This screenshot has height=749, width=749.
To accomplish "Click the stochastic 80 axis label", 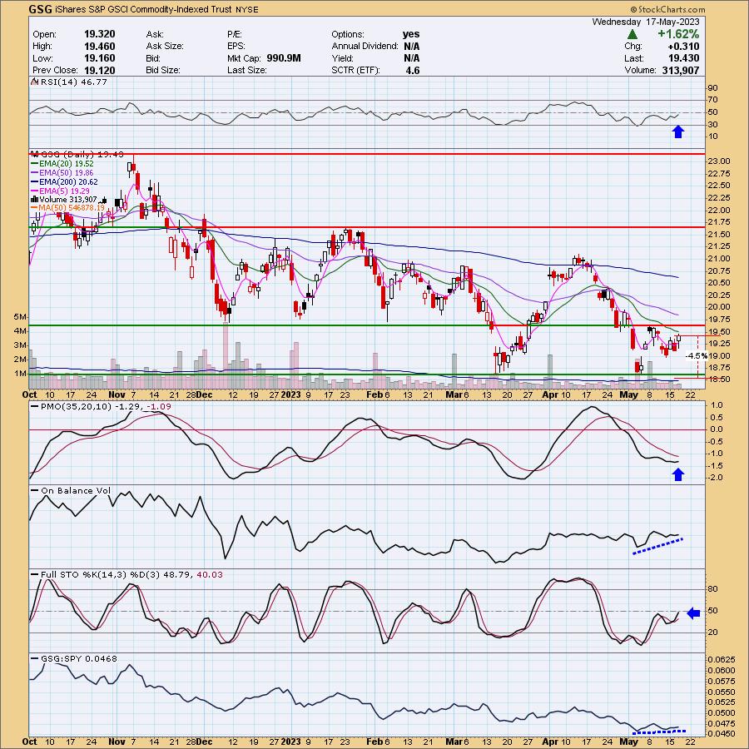I will [712, 588].
